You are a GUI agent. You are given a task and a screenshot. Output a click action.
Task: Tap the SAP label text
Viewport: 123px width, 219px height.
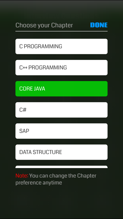[24, 131]
